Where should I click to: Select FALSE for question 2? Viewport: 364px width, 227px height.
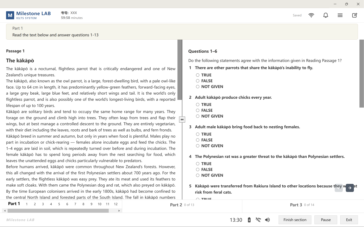[198, 110]
